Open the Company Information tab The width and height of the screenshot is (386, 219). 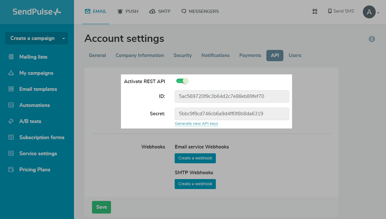pos(140,55)
